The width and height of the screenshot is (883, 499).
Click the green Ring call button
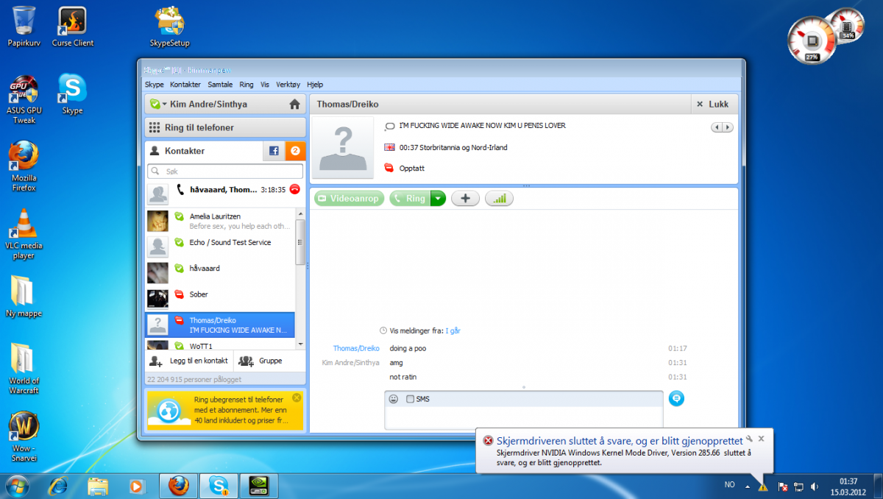(410, 199)
